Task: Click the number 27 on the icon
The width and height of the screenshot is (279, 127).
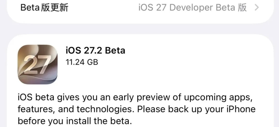Action: [37, 65]
